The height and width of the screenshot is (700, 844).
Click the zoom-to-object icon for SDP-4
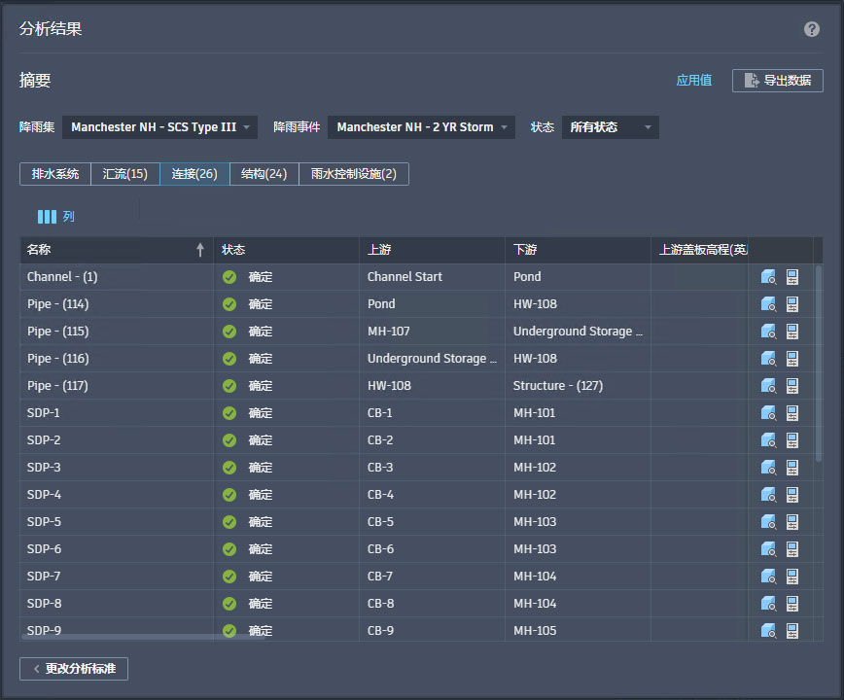(768, 495)
